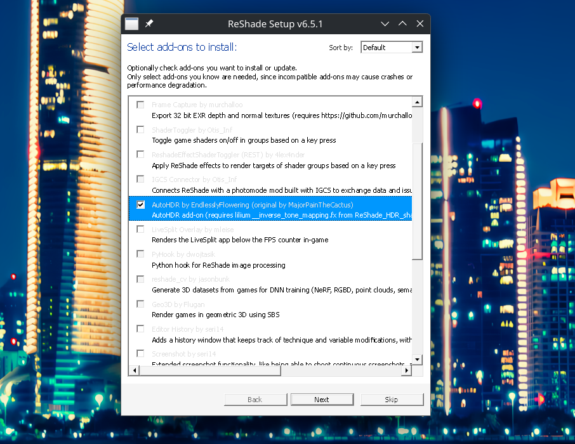Select 'Toggle game shaders on/off in groups' description

[244, 140]
